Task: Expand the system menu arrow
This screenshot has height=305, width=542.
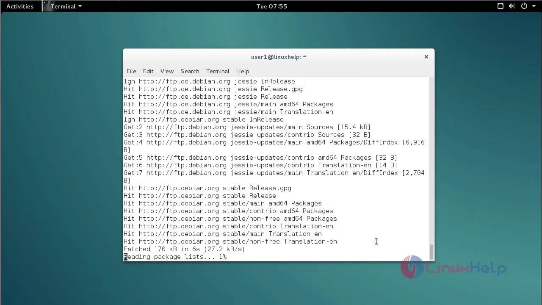Action: 533,6
